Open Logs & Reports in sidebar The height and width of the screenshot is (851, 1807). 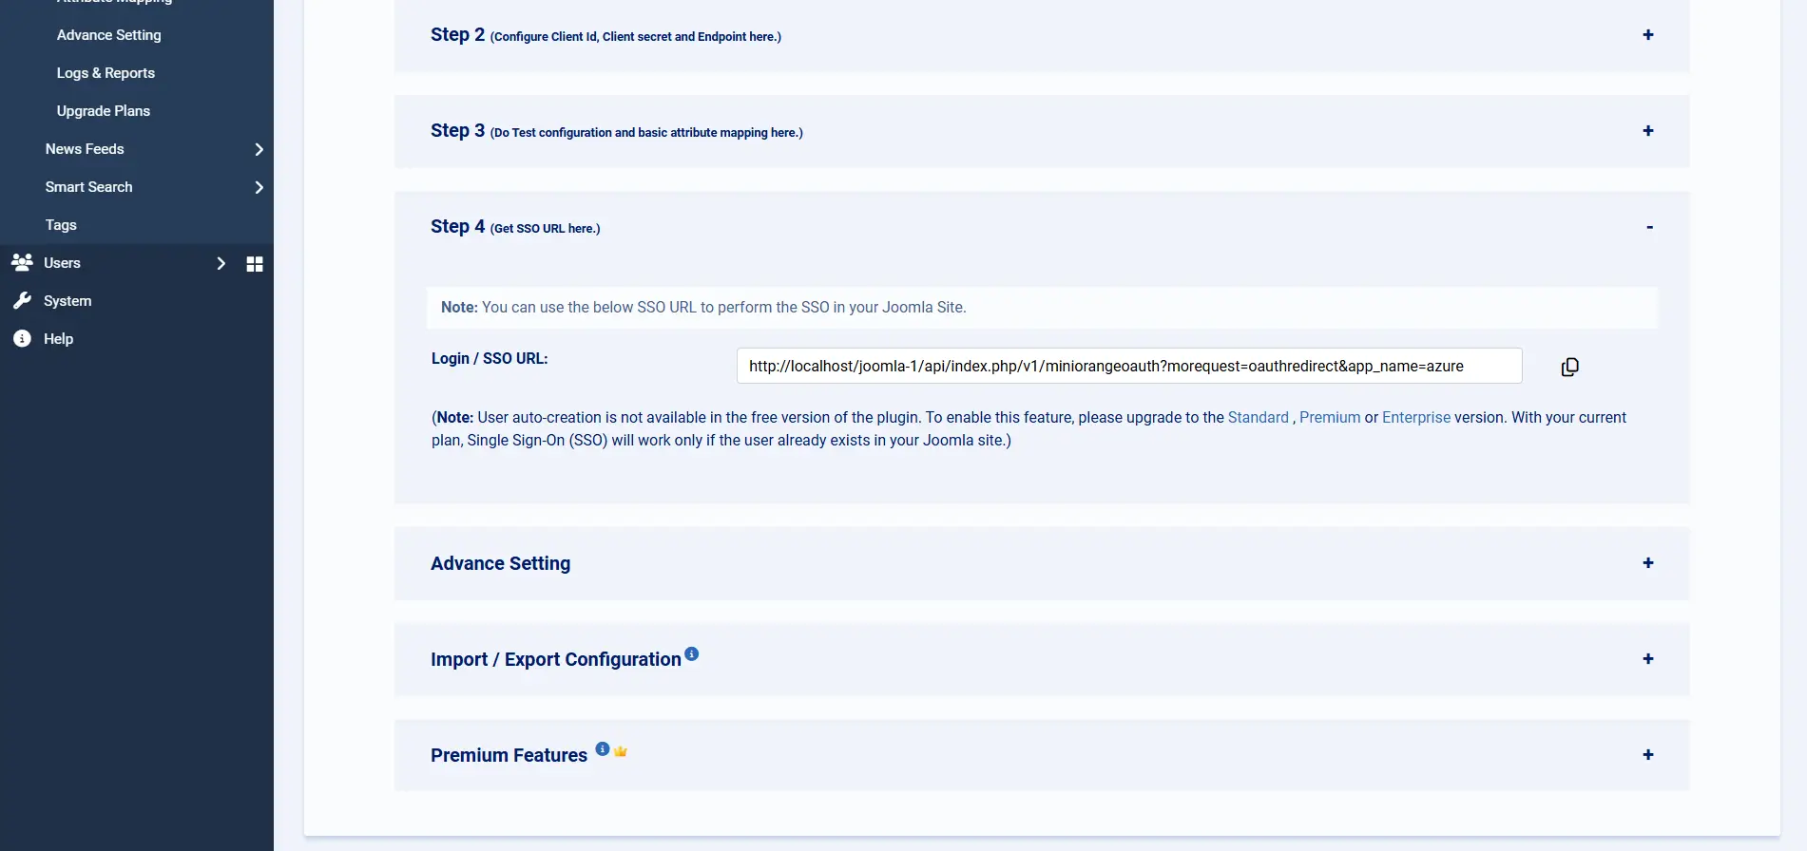point(106,73)
